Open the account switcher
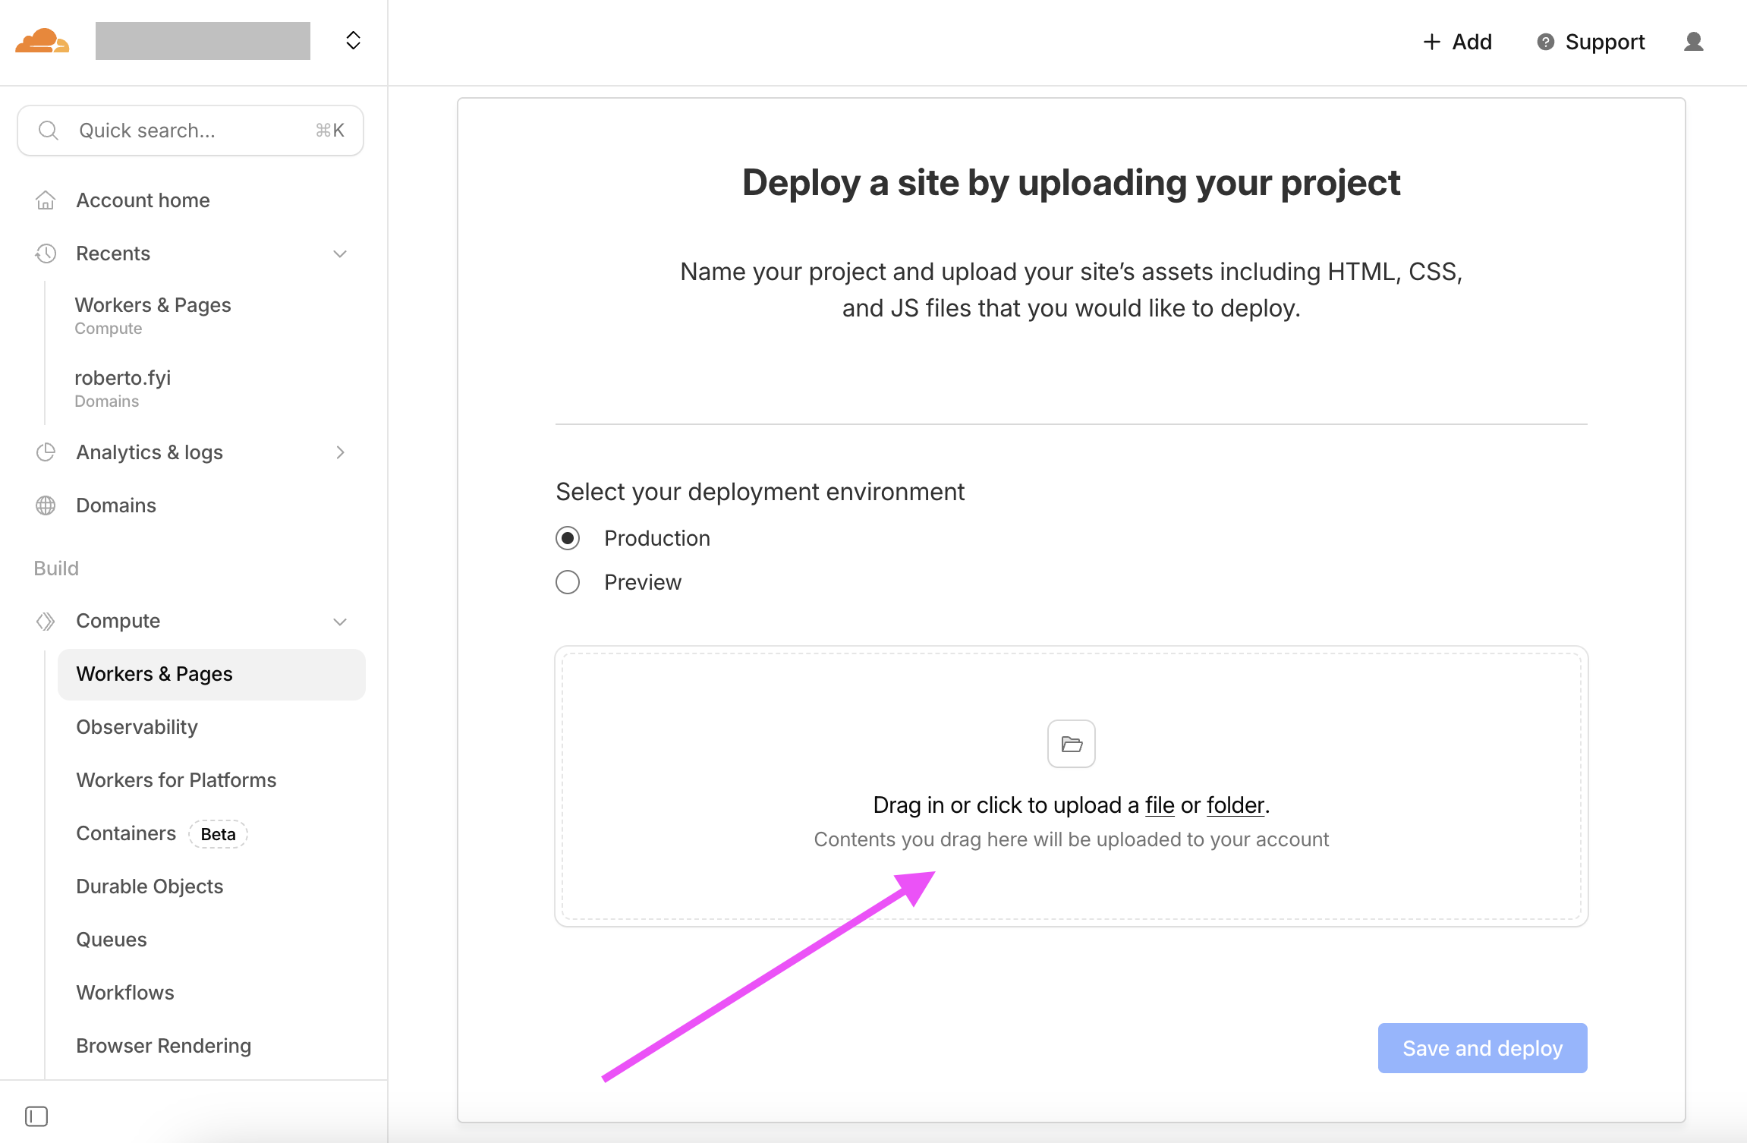The width and height of the screenshot is (1747, 1143). [352, 40]
